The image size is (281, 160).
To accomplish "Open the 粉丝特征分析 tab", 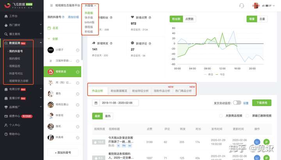I will tap(140, 91).
